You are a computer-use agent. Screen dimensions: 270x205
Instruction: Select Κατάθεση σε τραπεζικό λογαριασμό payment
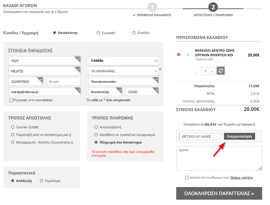tap(96, 135)
